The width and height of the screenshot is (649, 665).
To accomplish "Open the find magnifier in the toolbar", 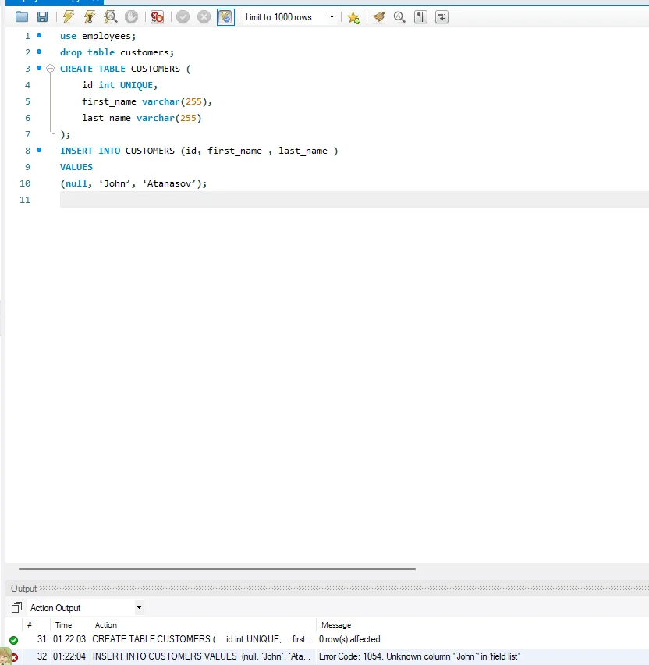I will (x=399, y=17).
